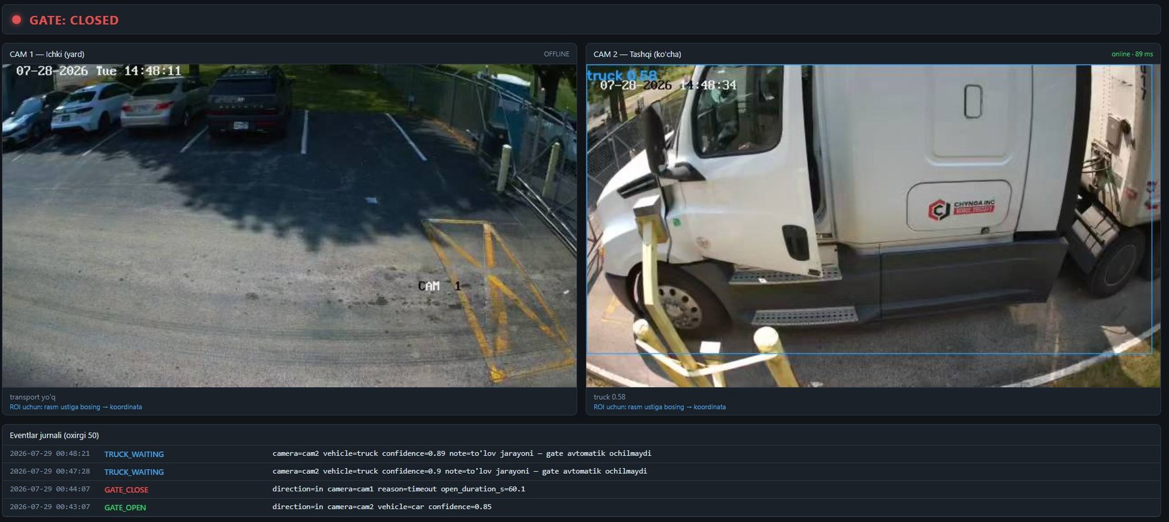Click the ROI coordinate hint under CAM 1
The image size is (1169, 522).
click(x=75, y=407)
